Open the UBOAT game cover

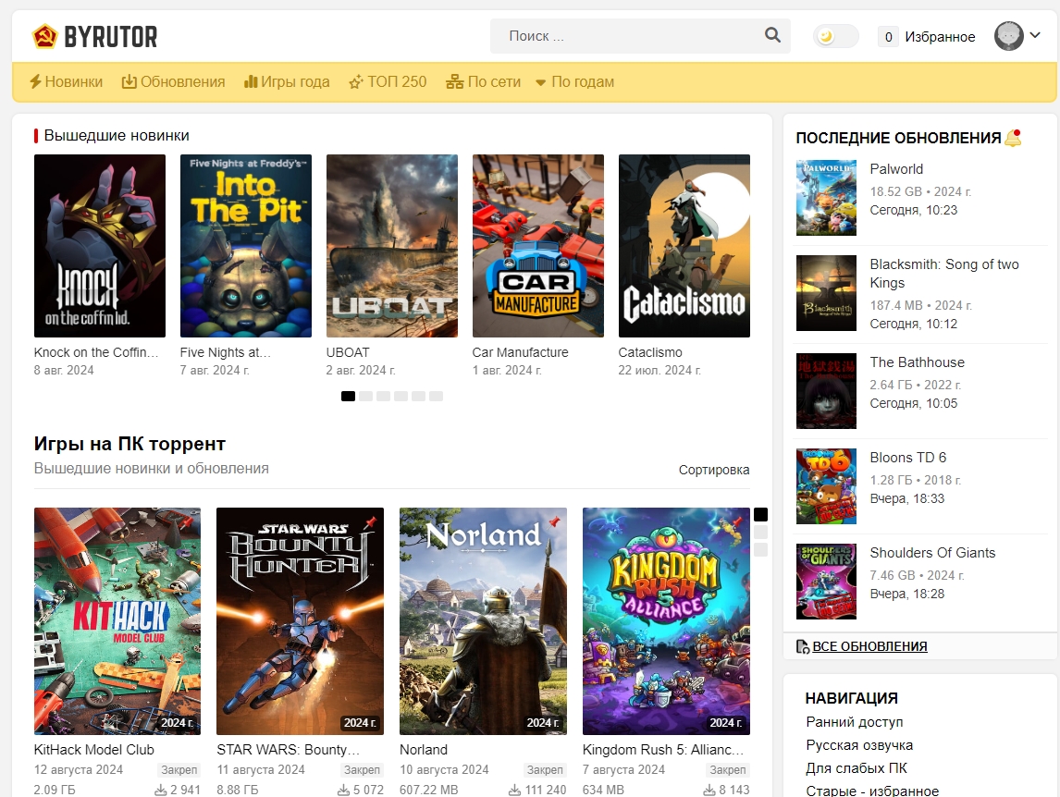[x=391, y=246]
